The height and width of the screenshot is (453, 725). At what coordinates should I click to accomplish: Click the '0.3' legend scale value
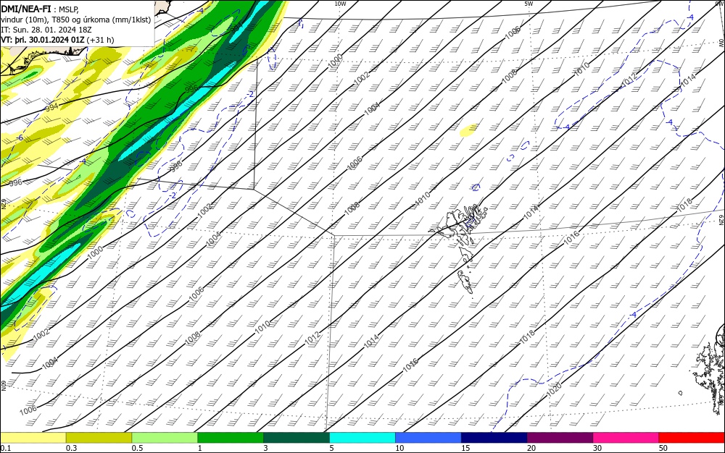(71, 448)
